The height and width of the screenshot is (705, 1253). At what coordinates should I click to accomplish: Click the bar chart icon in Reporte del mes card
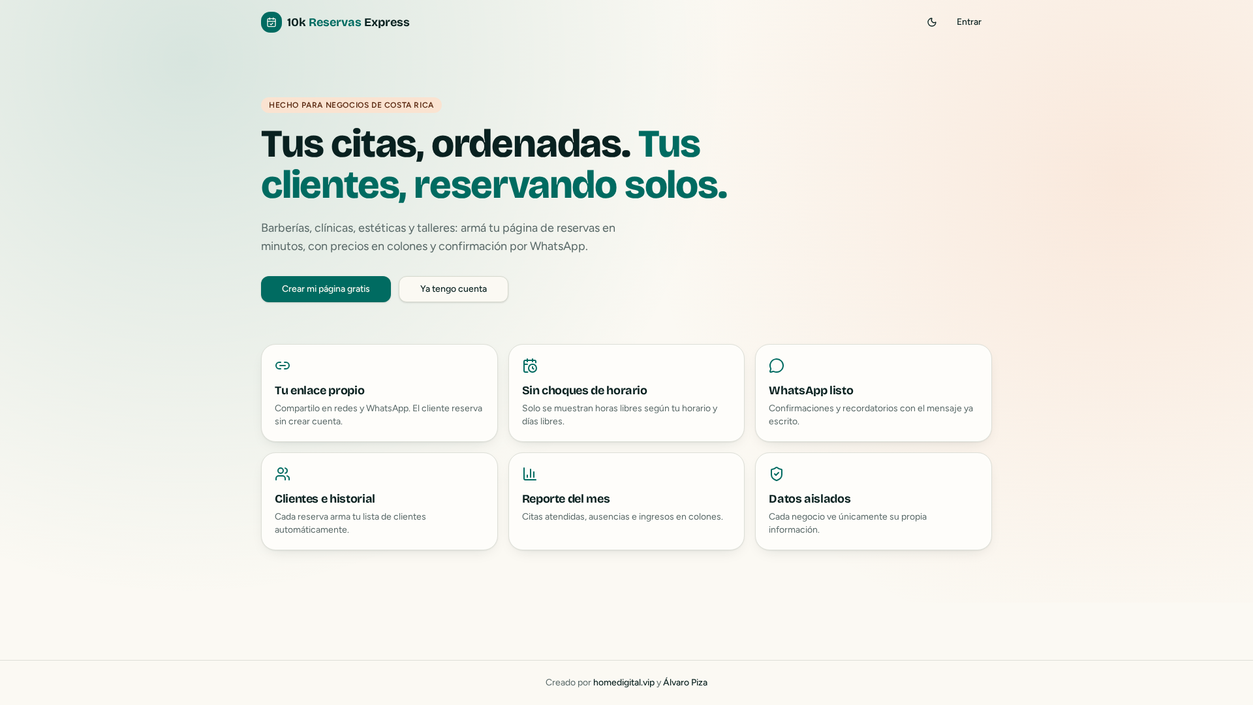pyautogui.click(x=530, y=474)
